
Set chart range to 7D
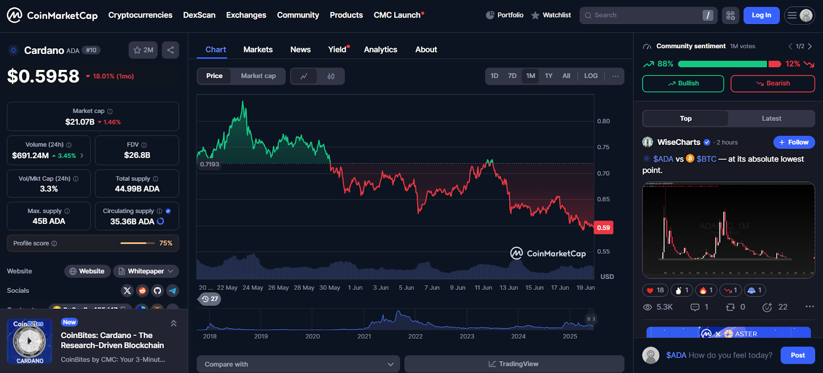[x=512, y=76]
